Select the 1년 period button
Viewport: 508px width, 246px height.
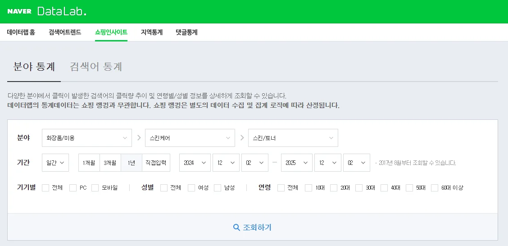point(131,163)
